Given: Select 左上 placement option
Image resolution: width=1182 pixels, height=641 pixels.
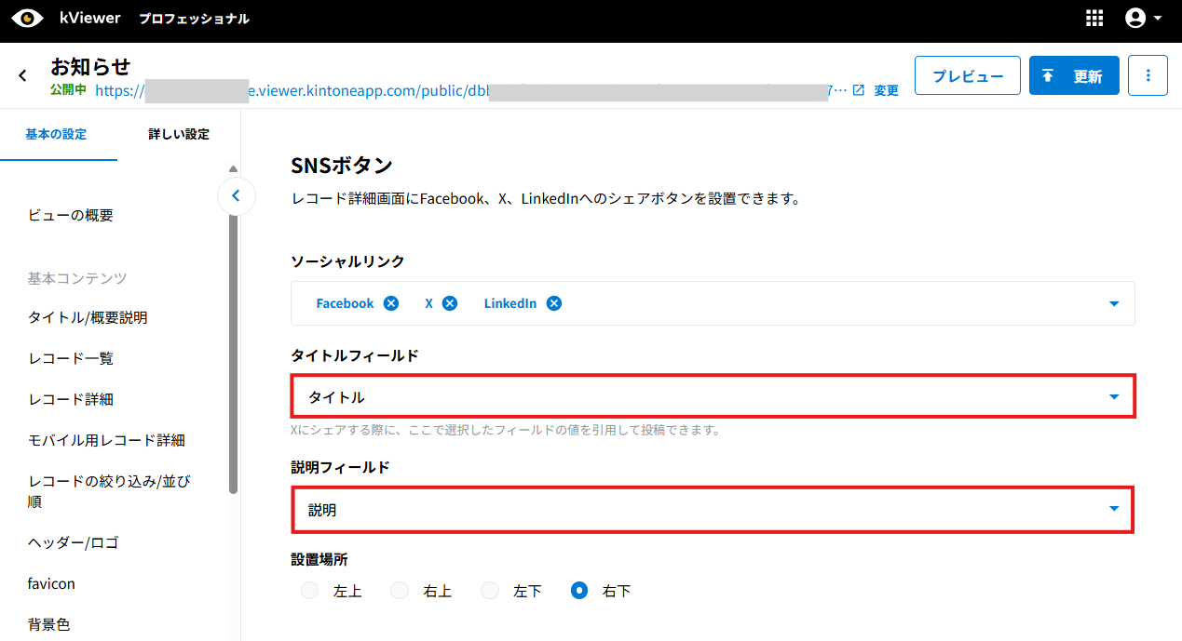Looking at the screenshot, I should point(310,591).
